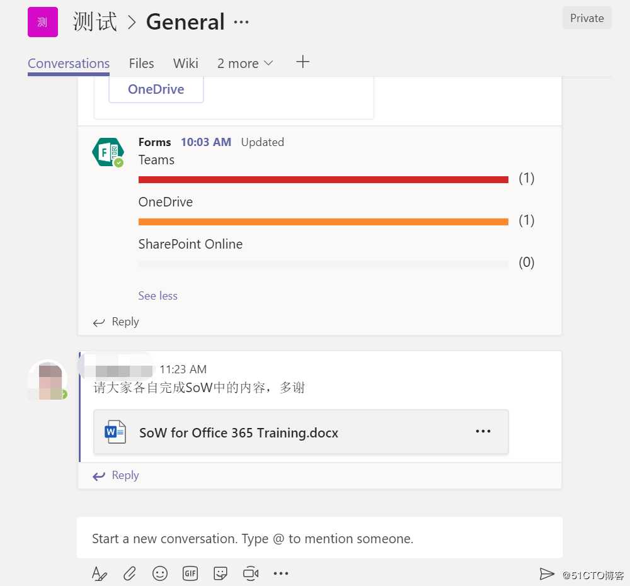The image size is (630, 586).
Task: Select the OneDrive poll option button
Action: (x=156, y=89)
